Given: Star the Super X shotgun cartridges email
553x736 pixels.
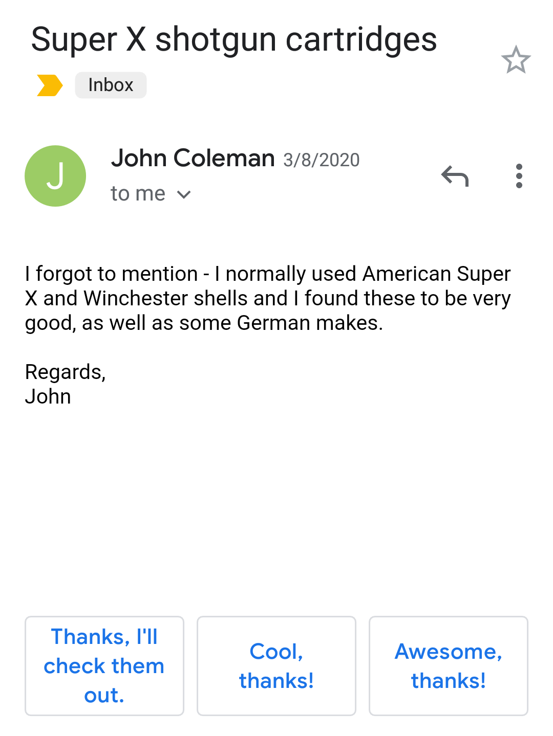Looking at the screenshot, I should pos(516,60).
